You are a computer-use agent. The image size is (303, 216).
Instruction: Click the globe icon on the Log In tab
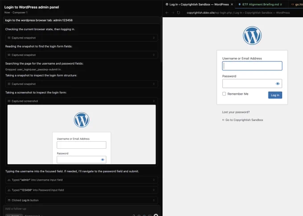click(x=167, y=4)
